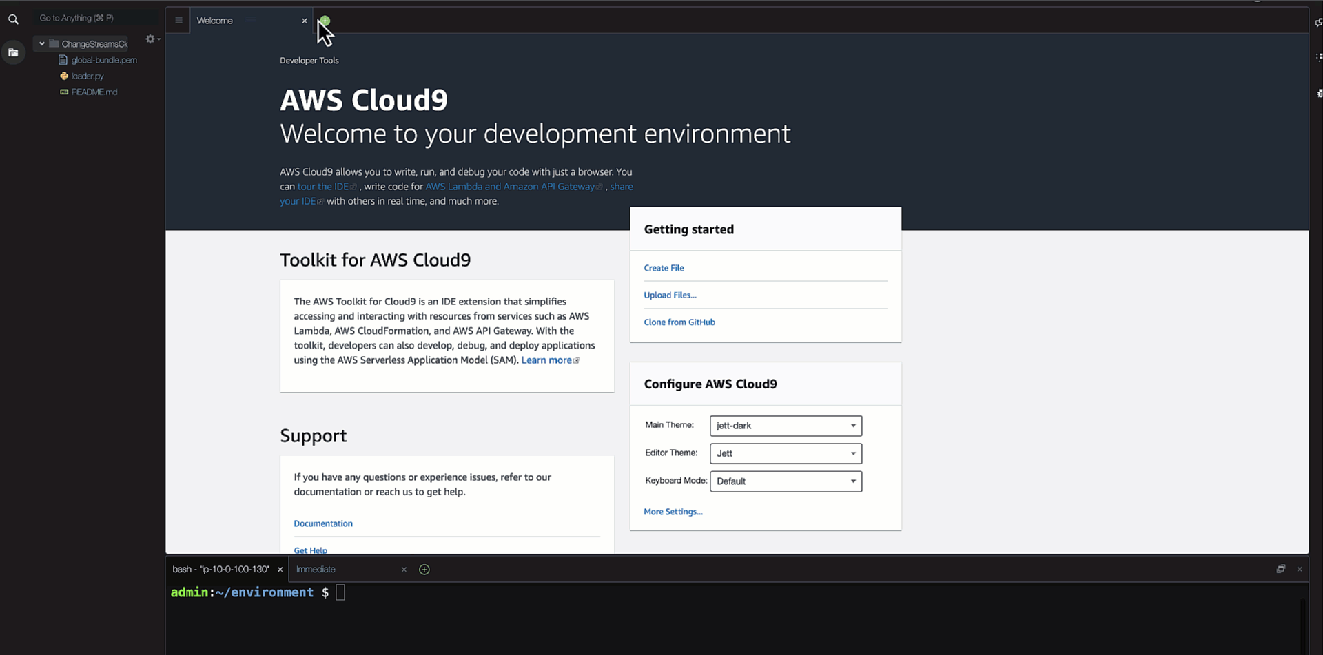Maximize the terminal panel with resize icon
Screen dimensions: 1323x655
1280,569
